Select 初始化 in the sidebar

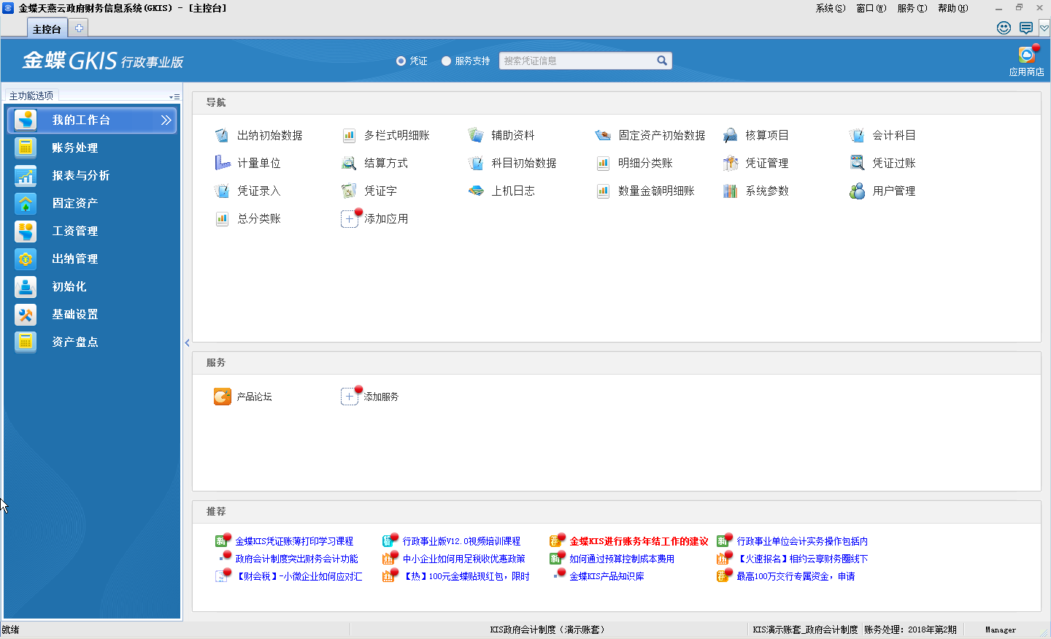92,286
